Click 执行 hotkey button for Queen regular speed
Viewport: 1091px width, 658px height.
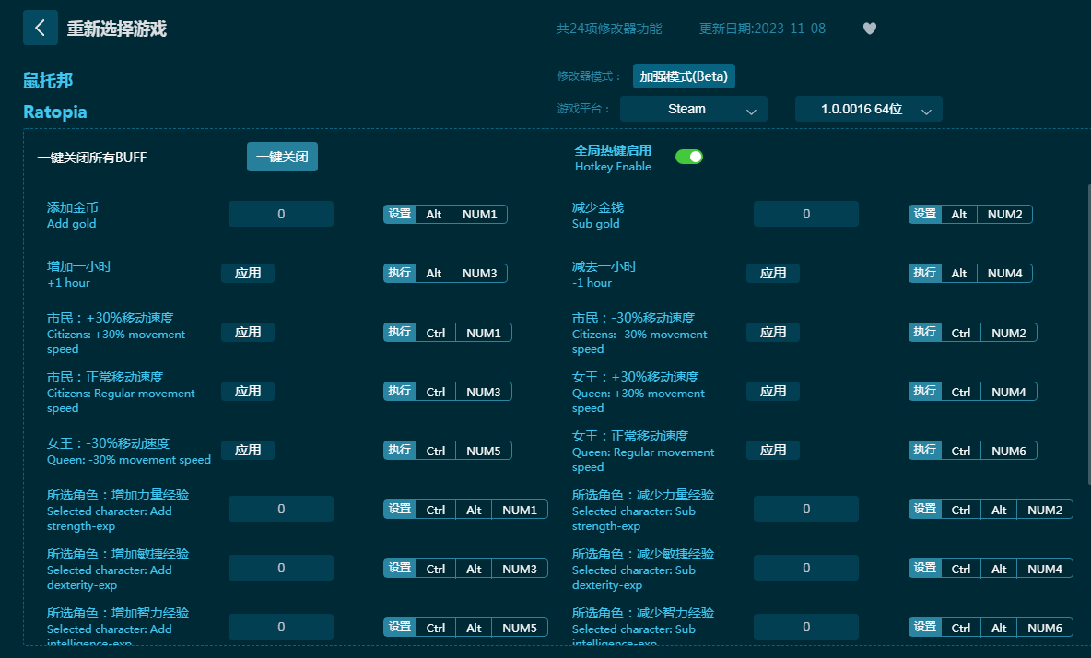pos(925,450)
